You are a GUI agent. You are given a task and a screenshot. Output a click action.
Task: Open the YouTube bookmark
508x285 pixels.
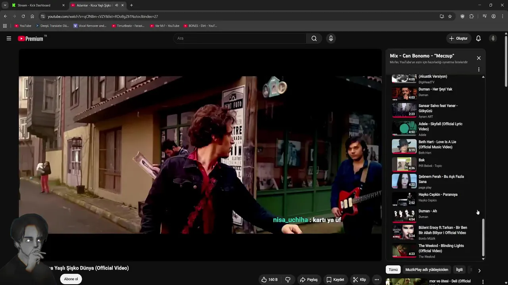[23, 26]
